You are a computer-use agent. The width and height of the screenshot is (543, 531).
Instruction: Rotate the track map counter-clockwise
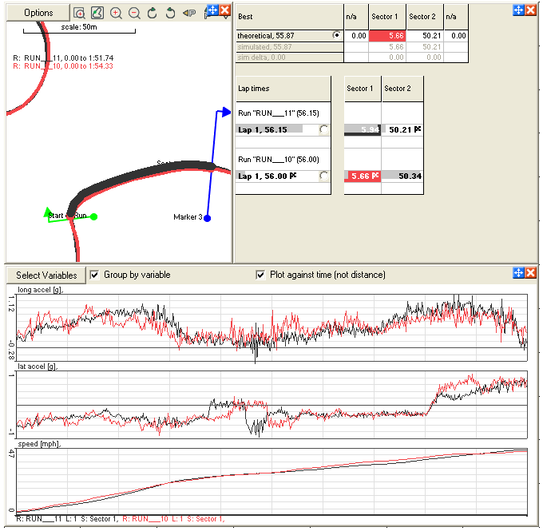pos(170,13)
